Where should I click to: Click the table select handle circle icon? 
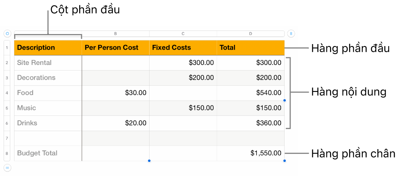(x=7, y=34)
